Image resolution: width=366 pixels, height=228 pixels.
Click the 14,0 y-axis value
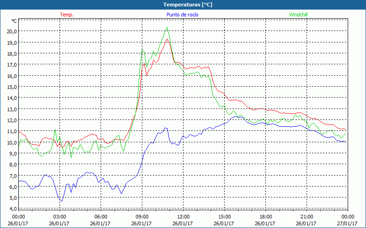tap(12, 98)
